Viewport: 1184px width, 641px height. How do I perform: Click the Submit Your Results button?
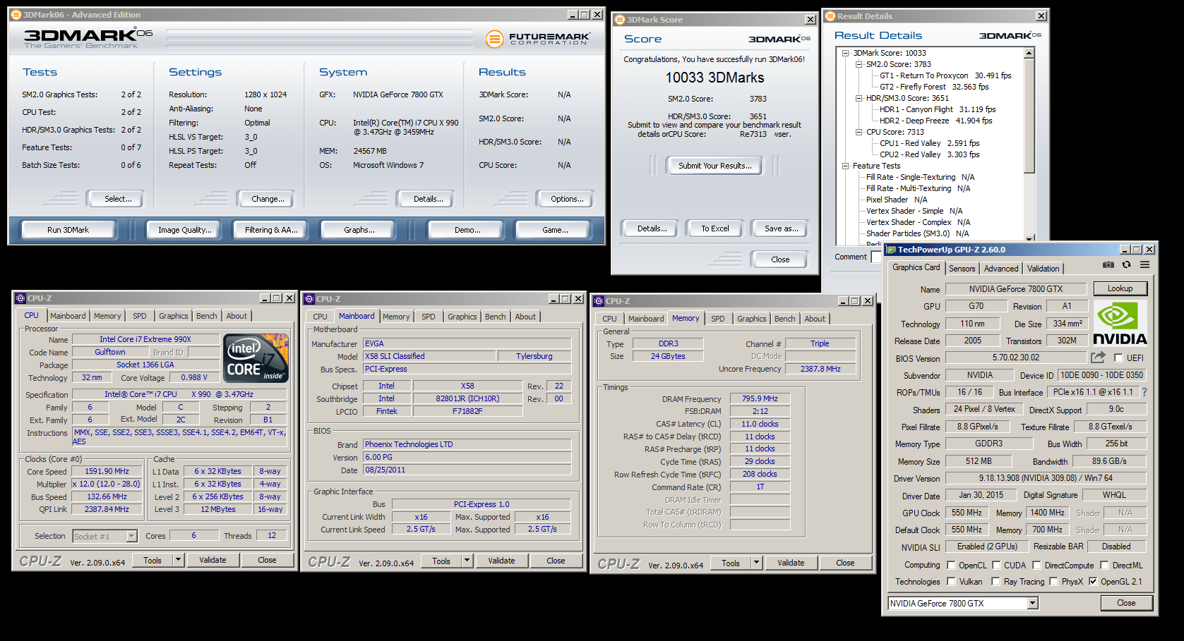click(x=715, y=166)
